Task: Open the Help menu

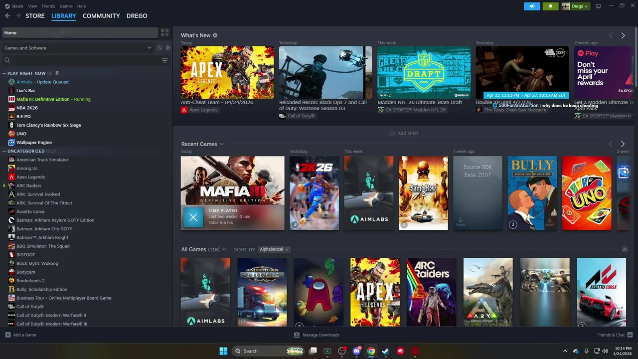Action: 82,6
